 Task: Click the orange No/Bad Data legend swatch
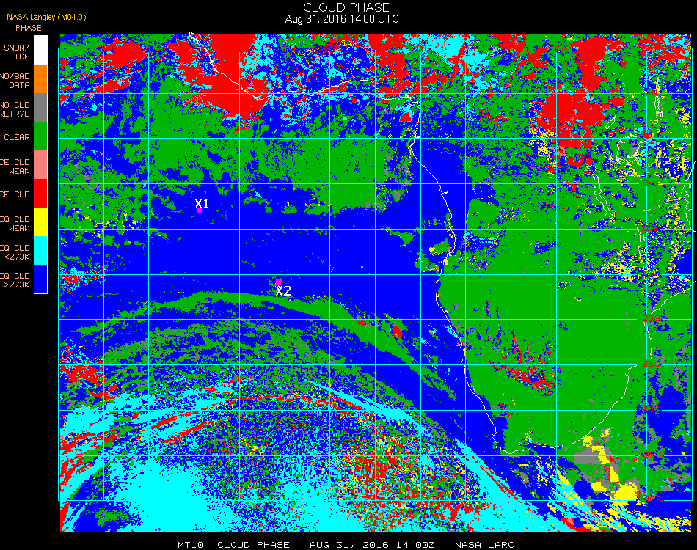point(40,79)
